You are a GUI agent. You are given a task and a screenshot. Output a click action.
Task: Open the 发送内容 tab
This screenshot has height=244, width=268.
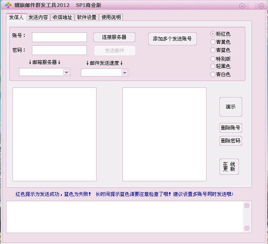(38, 17)
